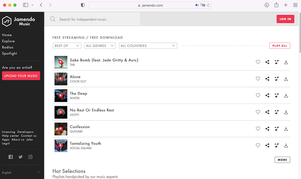Open the All Countries dropdown

pyautogui.click(x=147, y=46)
